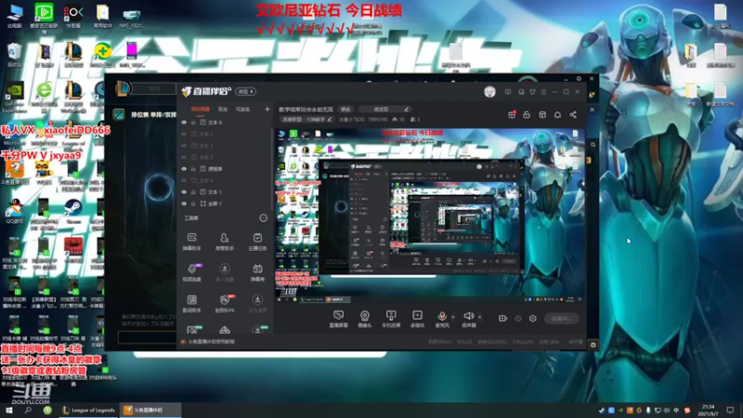Switch to the third scene tab

(x=242, y=109)
